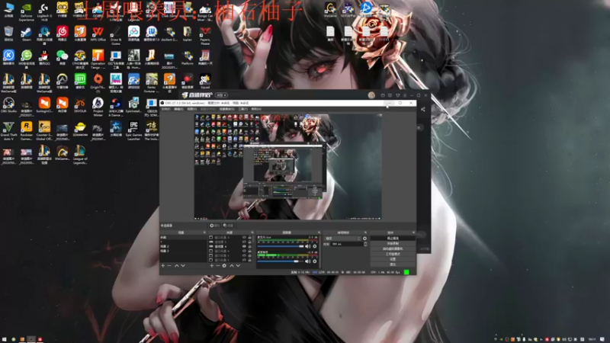Launch Draw & Guess desktop shortcut
This screenshot has width=610, height=343.
[x=116, y=36]
